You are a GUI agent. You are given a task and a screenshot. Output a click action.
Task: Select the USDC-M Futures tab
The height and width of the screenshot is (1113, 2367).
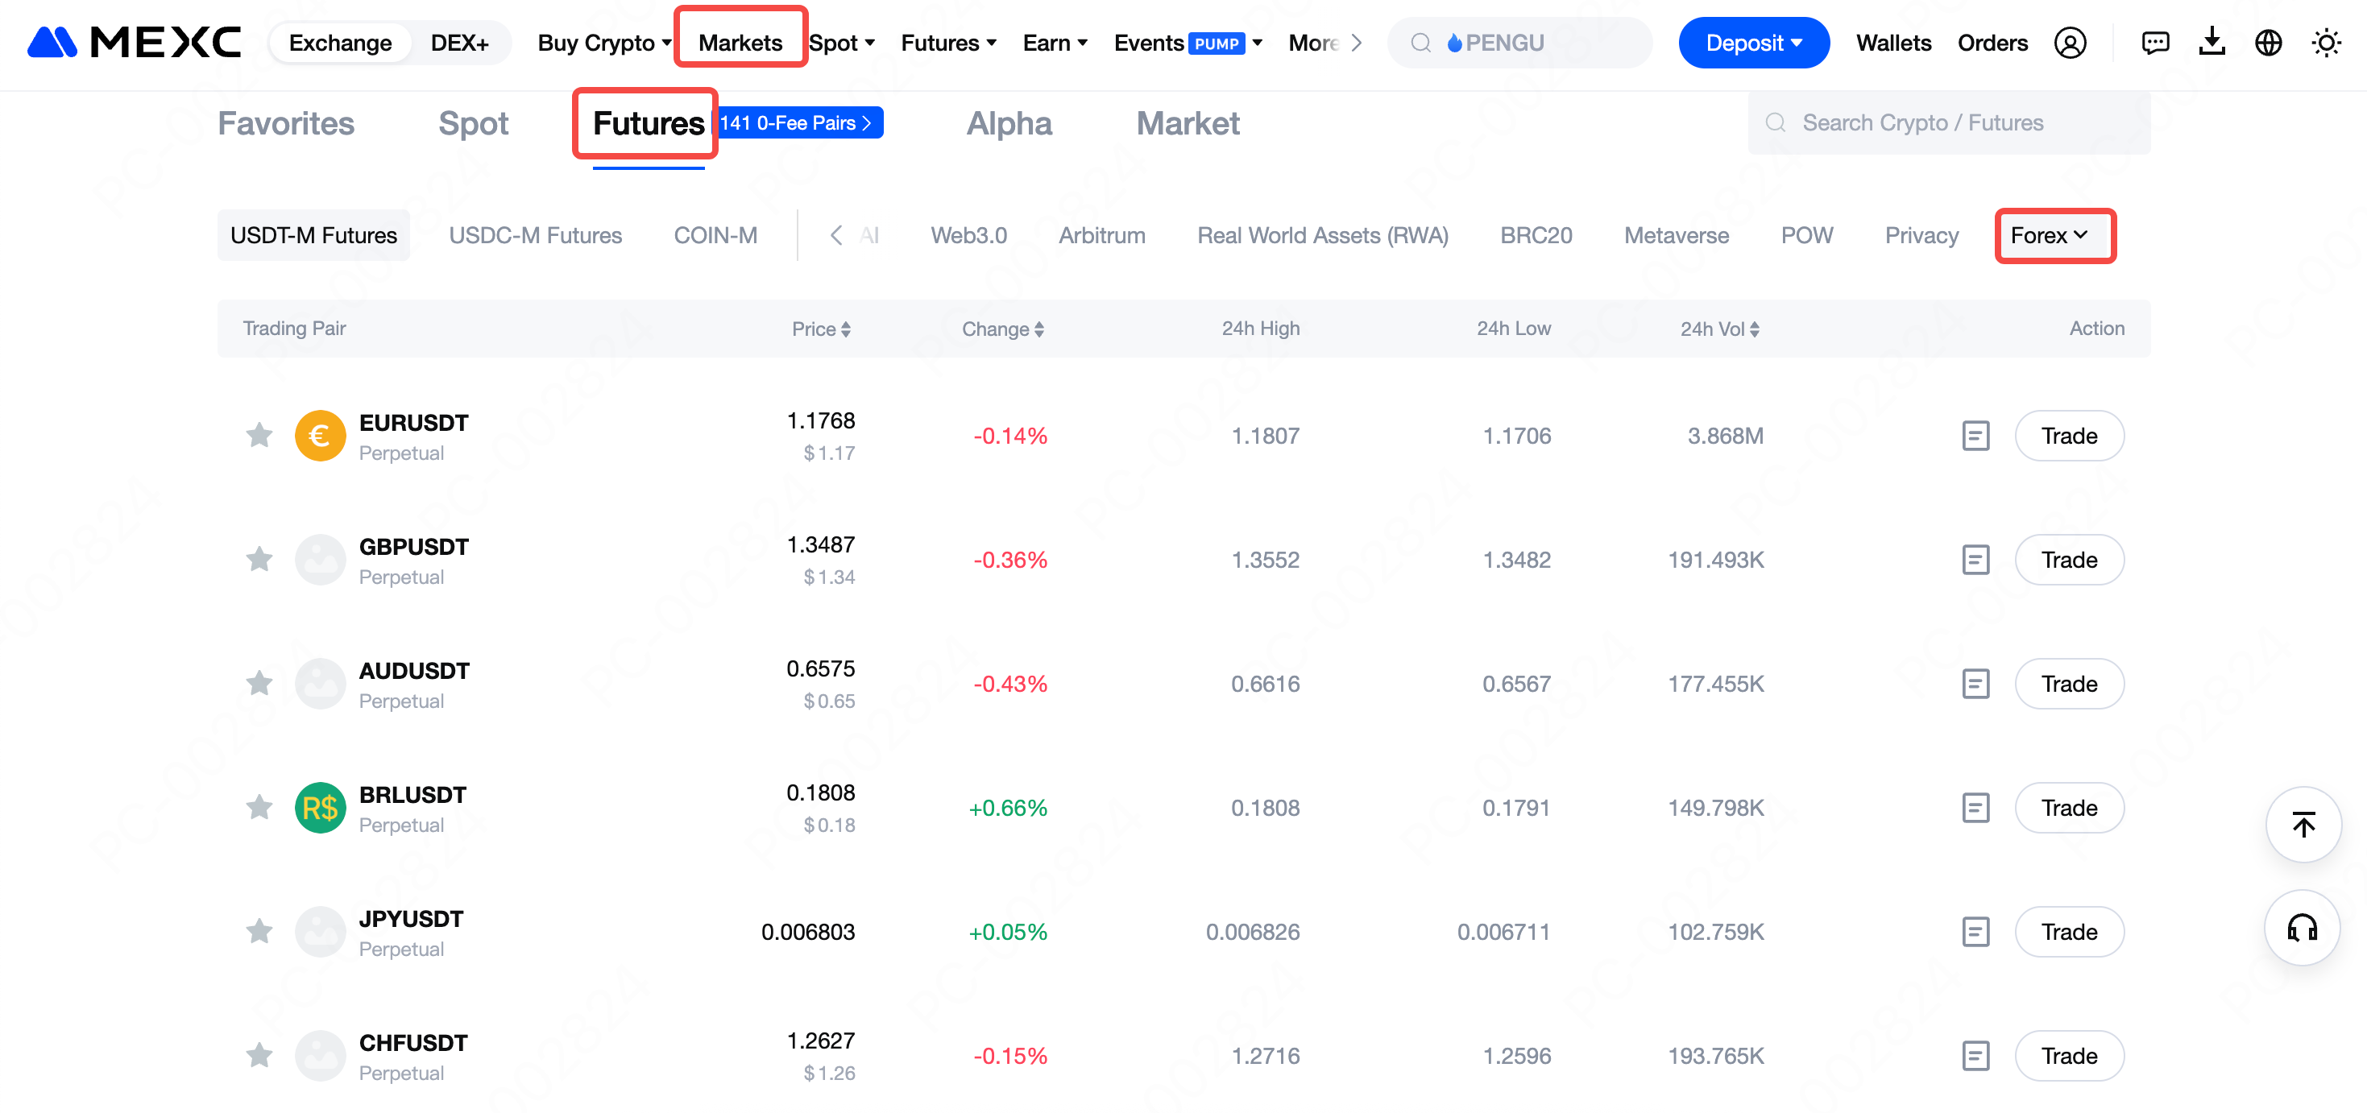535,235
